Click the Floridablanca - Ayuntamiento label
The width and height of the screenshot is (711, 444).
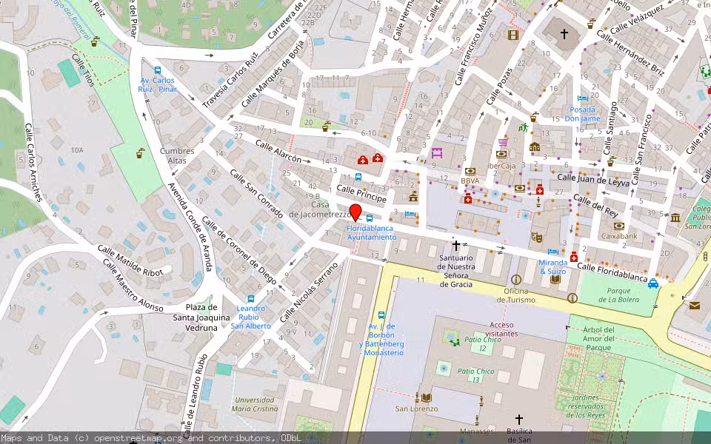coord(370,232)
